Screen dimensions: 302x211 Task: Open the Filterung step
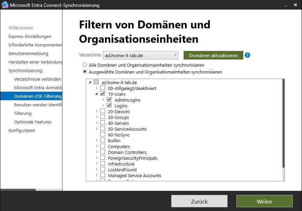point(23,114)
